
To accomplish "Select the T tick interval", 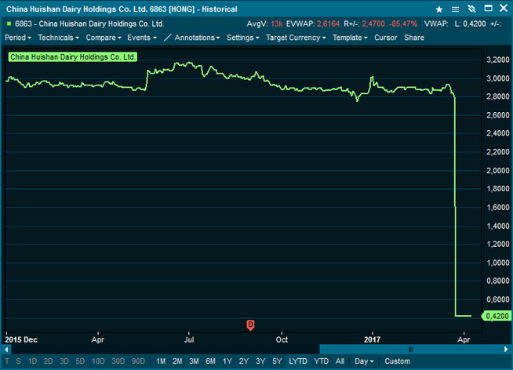I will (x=7, y=361).
